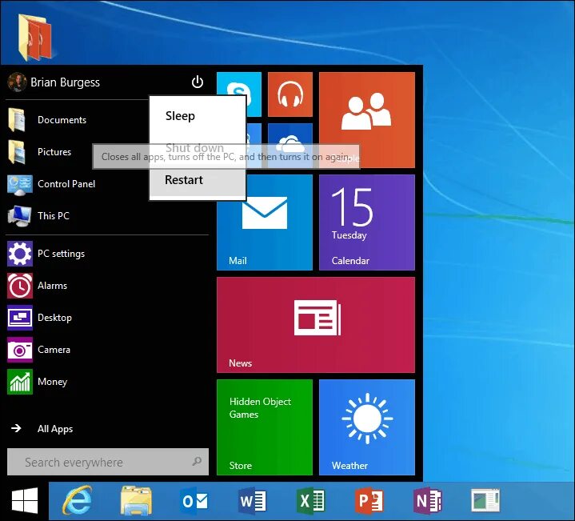Click the This PC computer icon
The height and width of the screenshot is (521, 575).
tap(20, 216)
